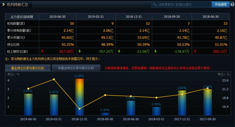Select the 累计市值(元) row label

pyautogui.click(x=16, y=37)
